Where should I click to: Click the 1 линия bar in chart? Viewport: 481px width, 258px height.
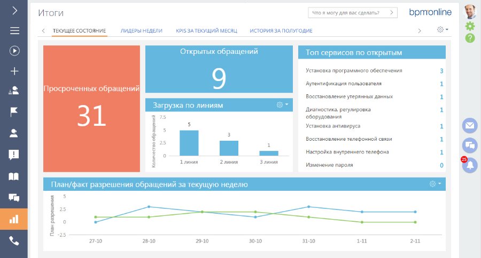(x=189, y=143)
